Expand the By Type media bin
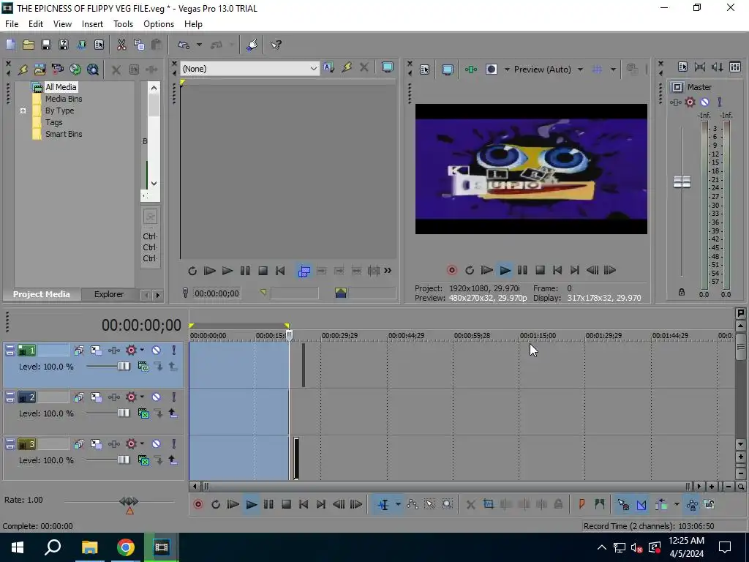 coord(23,111)
